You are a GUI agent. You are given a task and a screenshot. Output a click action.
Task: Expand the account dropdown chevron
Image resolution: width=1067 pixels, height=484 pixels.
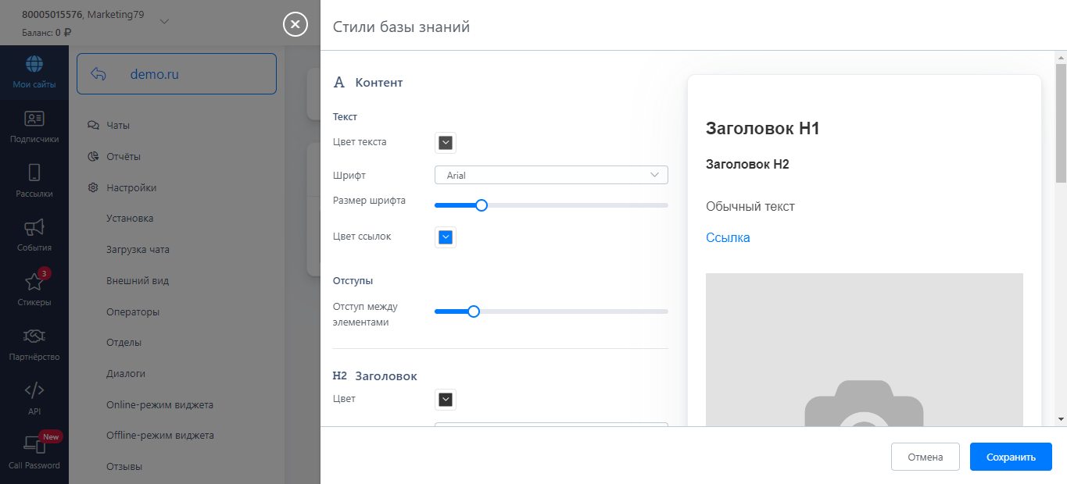click(x=164, y=21)
